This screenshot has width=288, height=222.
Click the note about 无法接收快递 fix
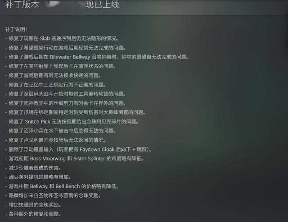point(53,75)
